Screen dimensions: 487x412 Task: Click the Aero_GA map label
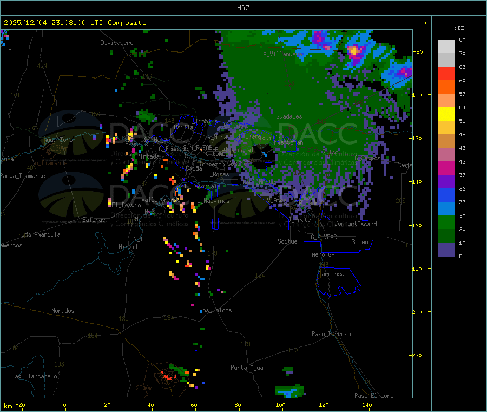pyautogui.click(x=324, y=254)
